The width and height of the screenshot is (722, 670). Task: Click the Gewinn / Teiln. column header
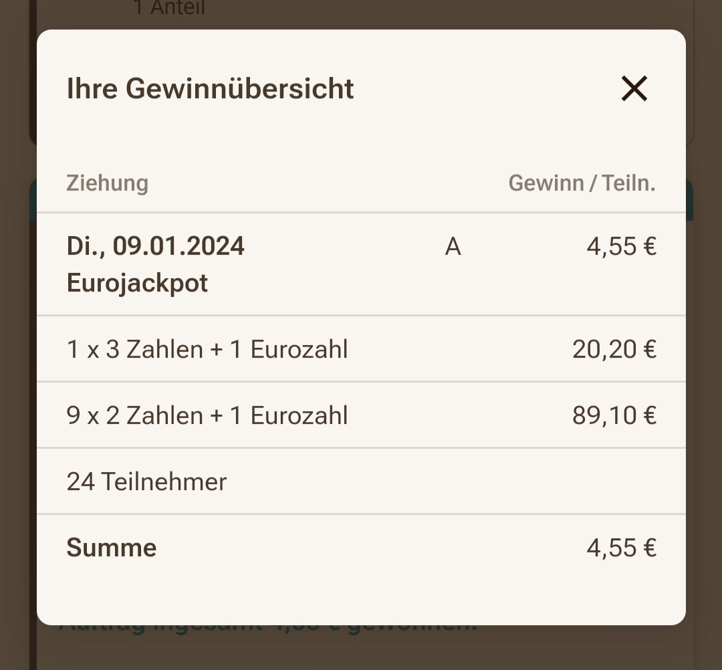click(x=582, y=183)
